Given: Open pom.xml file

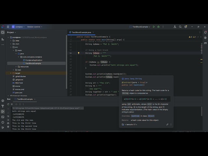Looking at the screenshot, I should [x=17, y=93].
